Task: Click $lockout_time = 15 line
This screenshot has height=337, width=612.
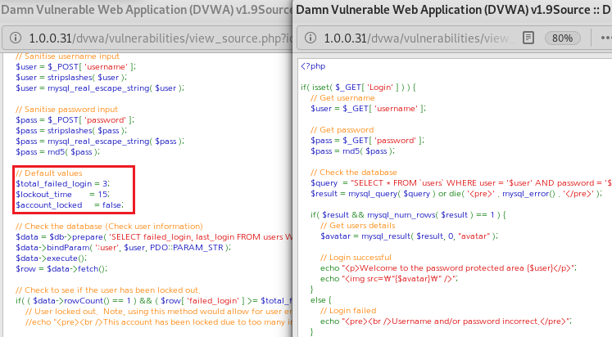Action: [x=63, y=195]
